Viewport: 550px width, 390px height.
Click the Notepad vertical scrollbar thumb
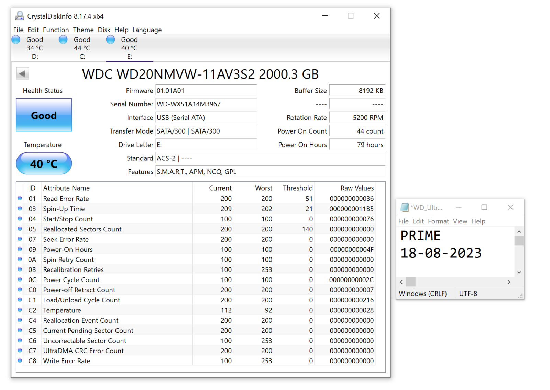pyautogui.click(x=519, y=241)
